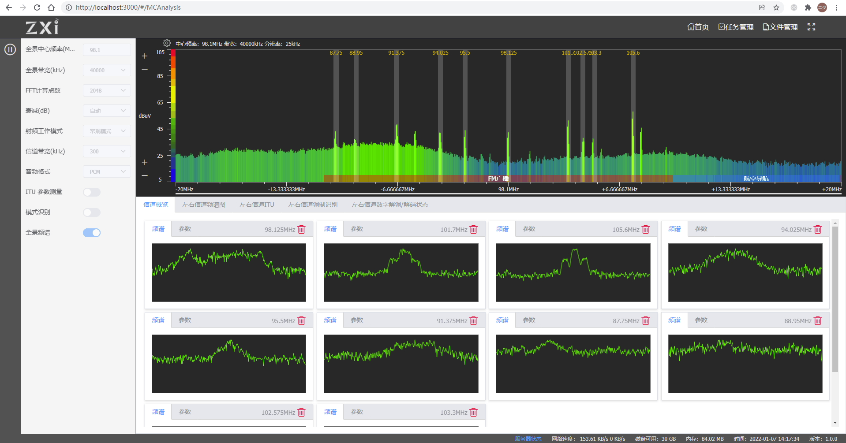
Task: Open 全景带宽(kHz) dropdown
Action: click(x=107, y=70)
